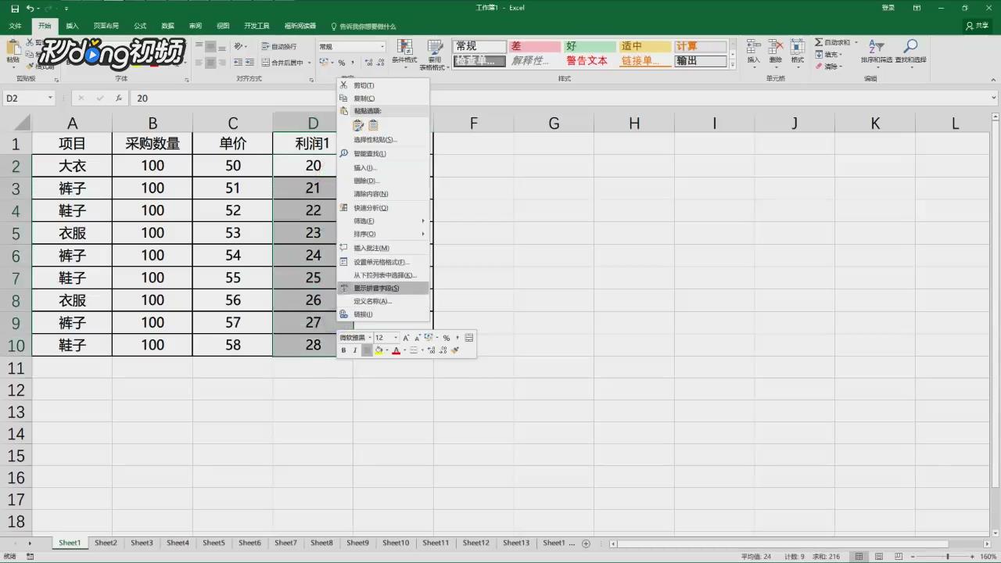Expand the Sort (排序) submenu
The image size is (1001, 563).
(383, 235)
